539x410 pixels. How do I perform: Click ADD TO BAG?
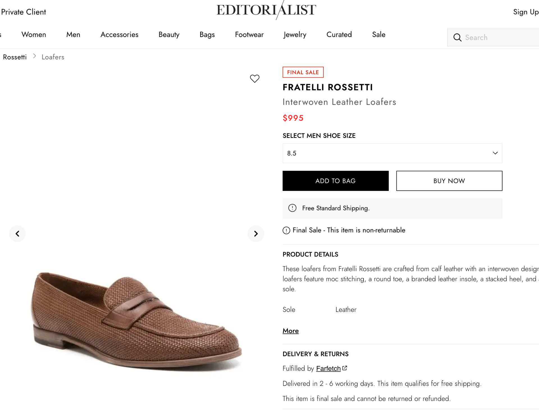(x=335, y=181)
